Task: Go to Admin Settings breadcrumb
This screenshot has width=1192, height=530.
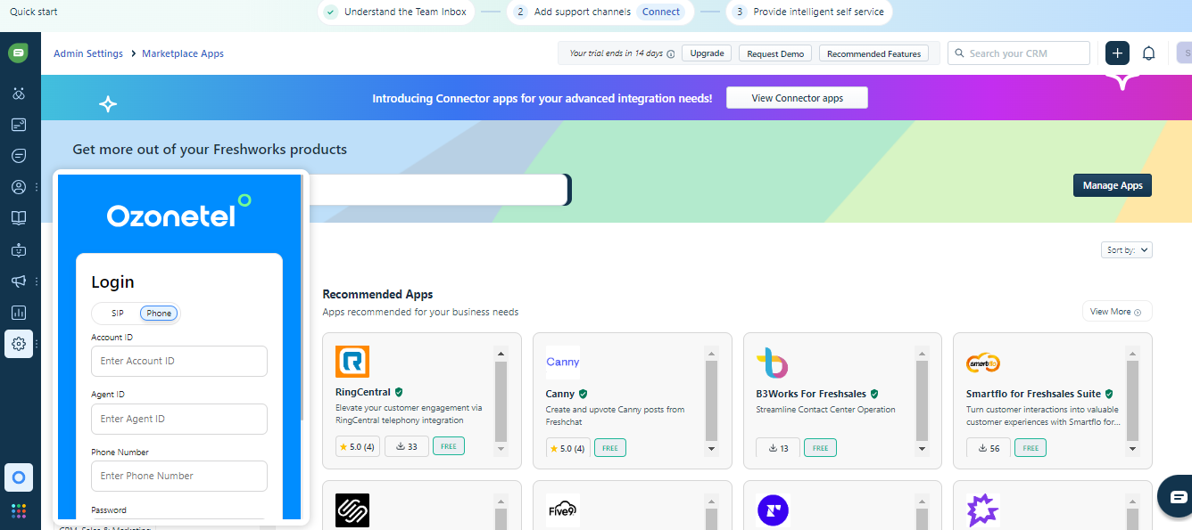Action: pos(88,53)
